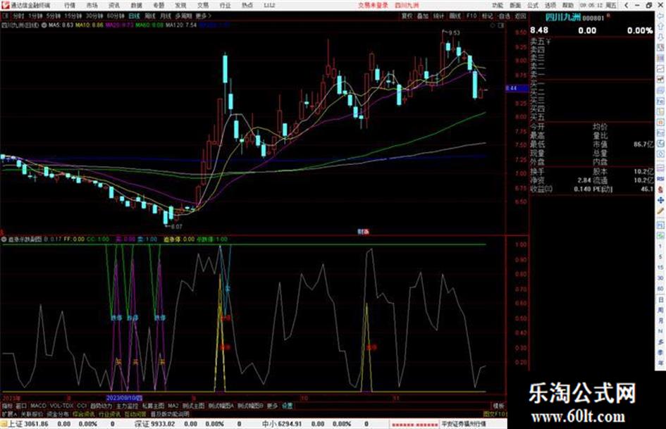Expand 更多 indicator options

click(x=272, y=406)
